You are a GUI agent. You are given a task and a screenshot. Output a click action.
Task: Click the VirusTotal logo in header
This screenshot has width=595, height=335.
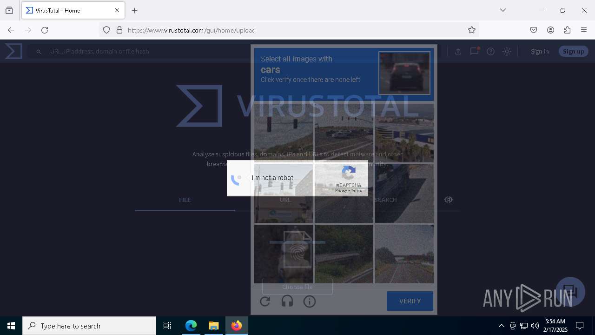coord(13,51)
